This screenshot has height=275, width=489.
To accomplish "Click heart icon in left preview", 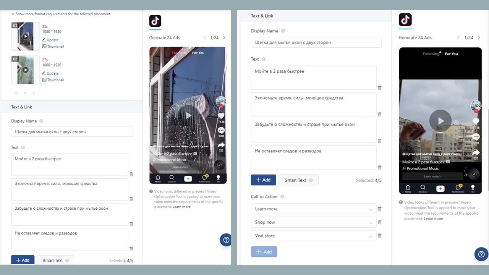I will [x=221, y=116].
